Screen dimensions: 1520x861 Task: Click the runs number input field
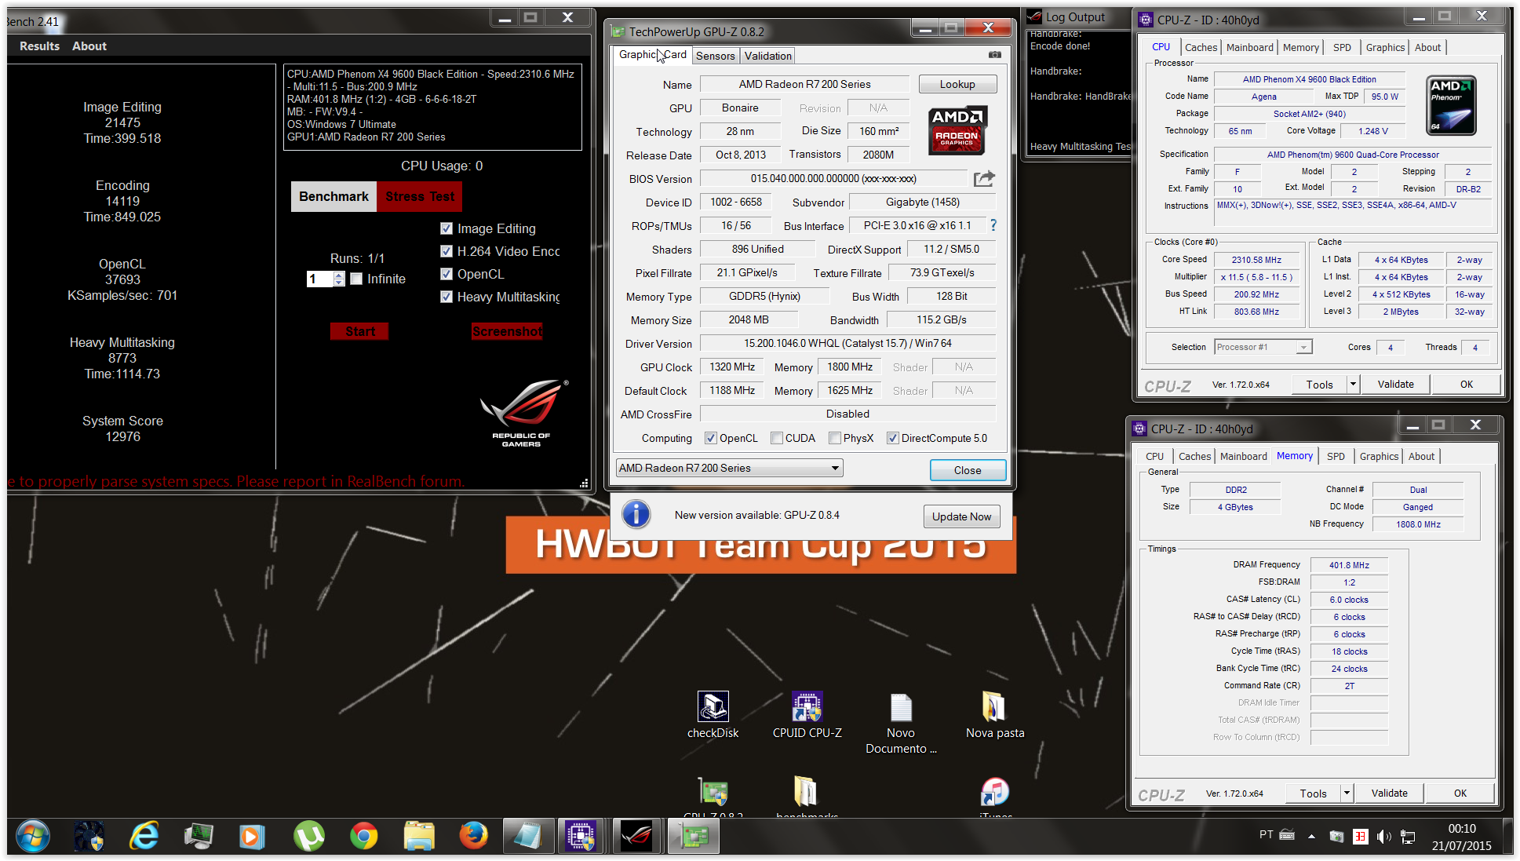320,279
